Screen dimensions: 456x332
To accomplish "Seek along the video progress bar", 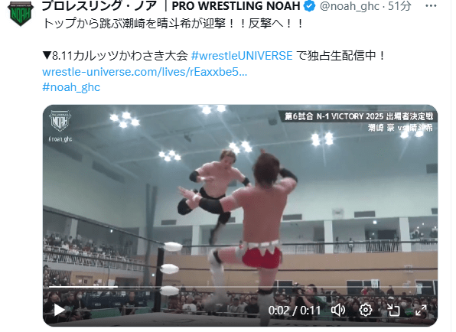I will [240, 287].
